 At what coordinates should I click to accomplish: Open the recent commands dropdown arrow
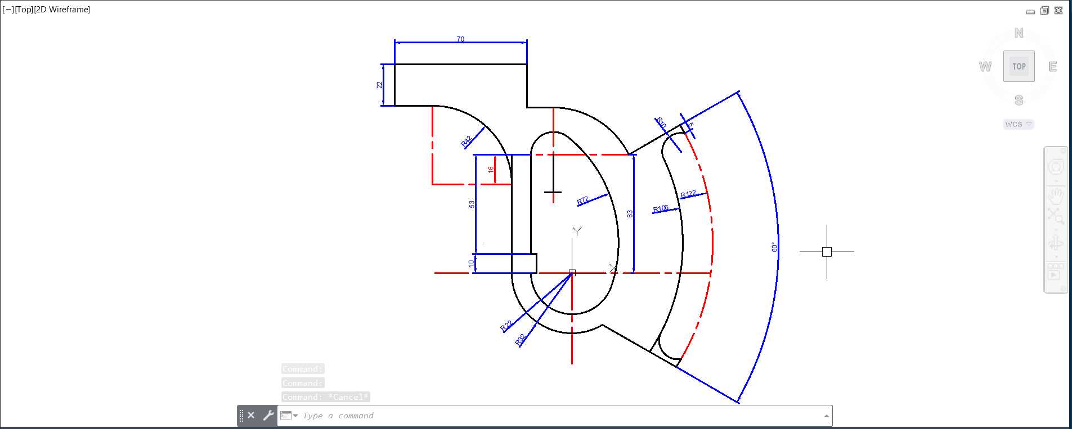point(295,416)
